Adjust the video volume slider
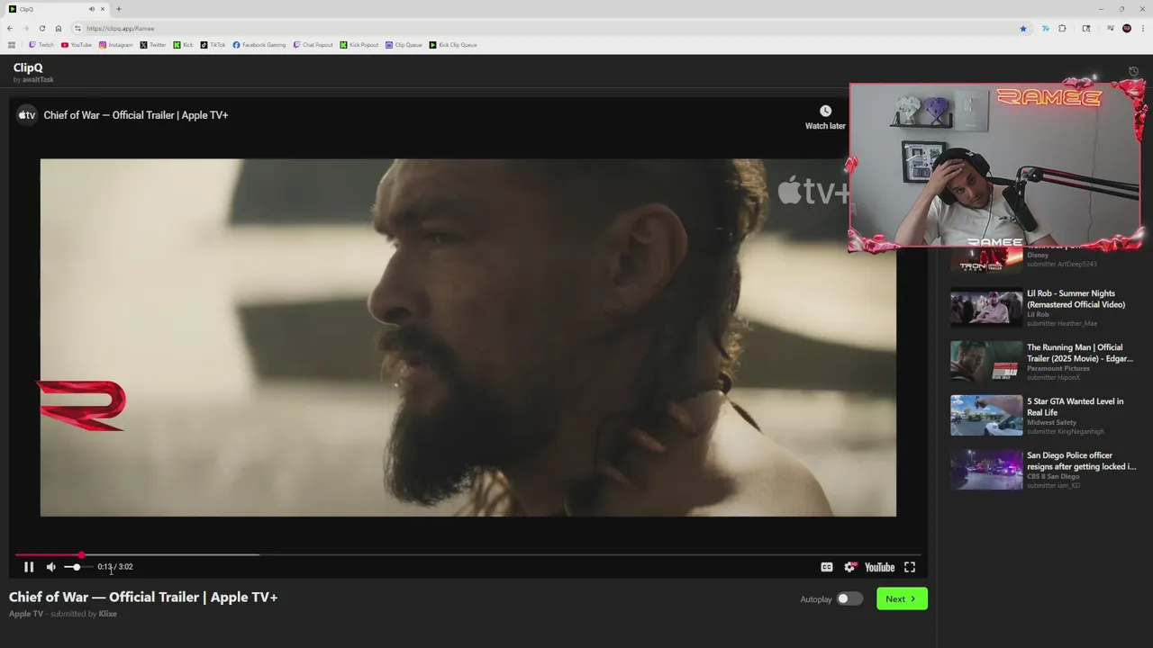1153x648 pixels. point(78,567)
